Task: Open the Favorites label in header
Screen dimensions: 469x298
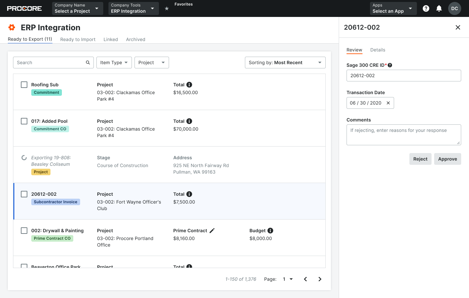Action: pos(184,4)
